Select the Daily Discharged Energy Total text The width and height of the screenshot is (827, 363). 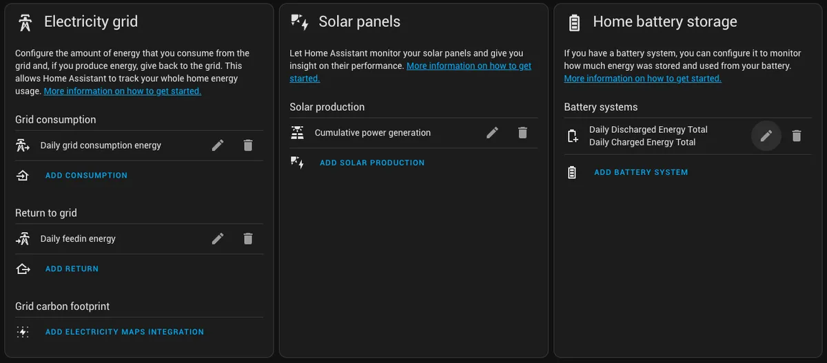point(649,129)
